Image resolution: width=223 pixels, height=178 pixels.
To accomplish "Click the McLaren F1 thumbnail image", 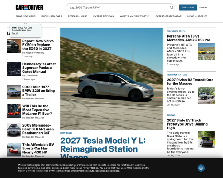I will click(14, 111).
